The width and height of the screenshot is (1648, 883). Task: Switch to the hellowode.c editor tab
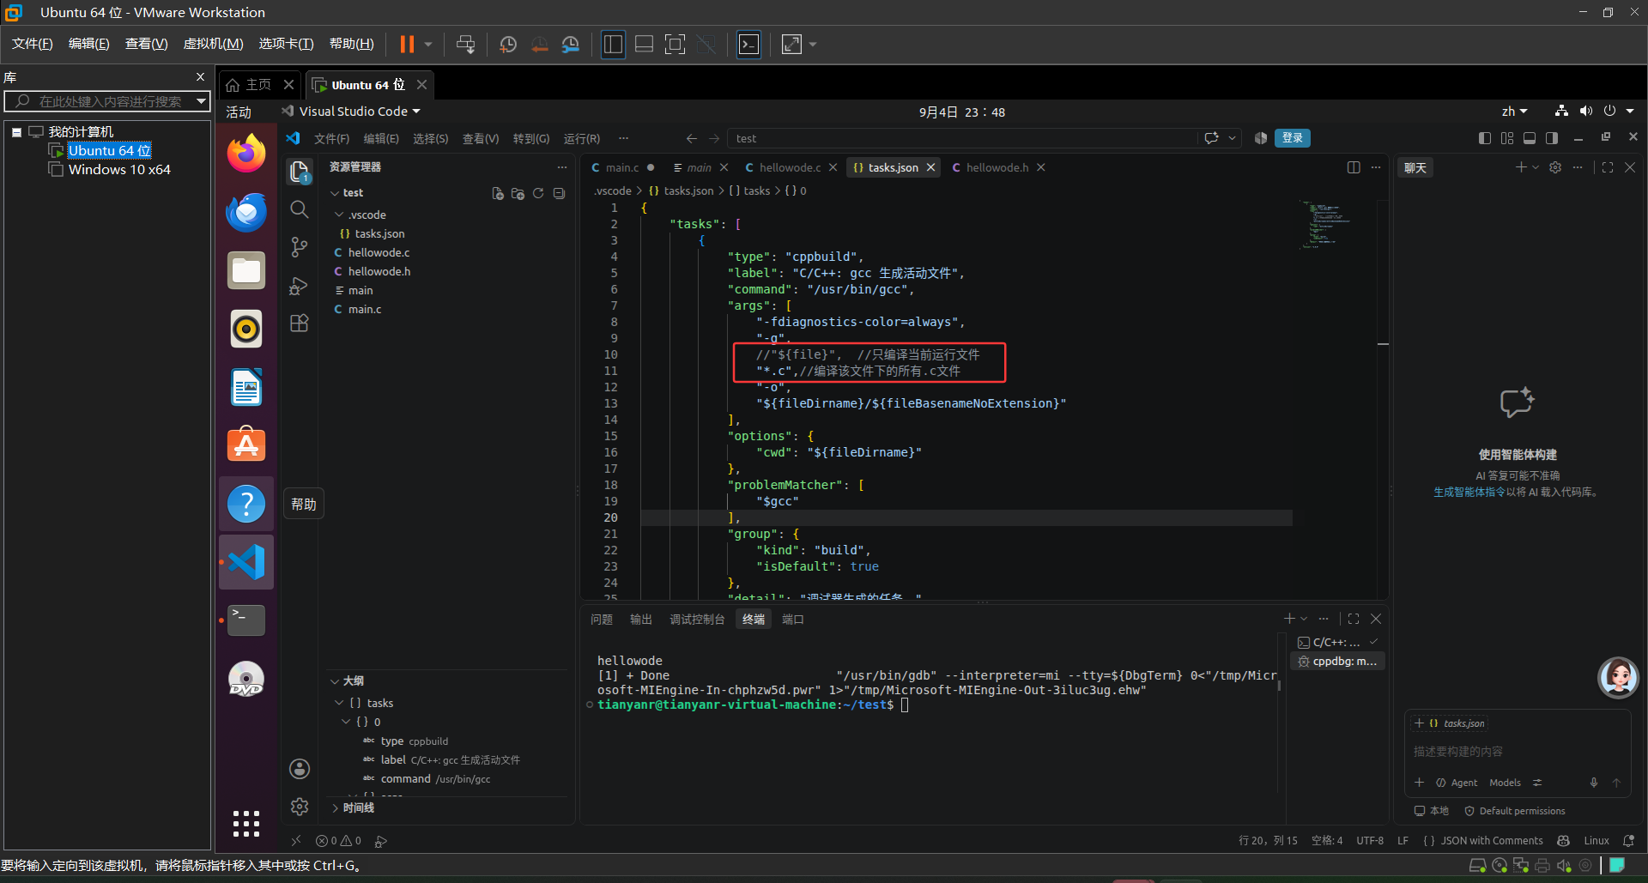click(x=790, y=167)
